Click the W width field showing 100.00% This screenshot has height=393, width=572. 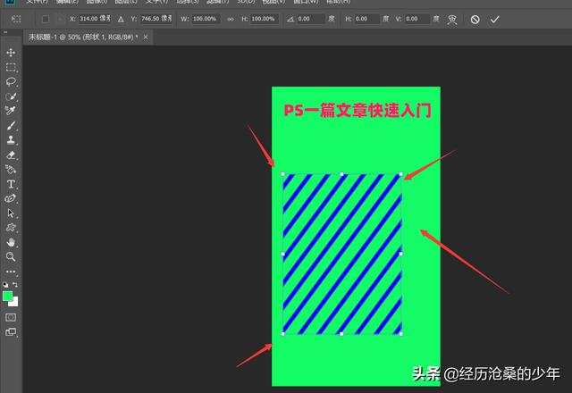coord(206,19)
